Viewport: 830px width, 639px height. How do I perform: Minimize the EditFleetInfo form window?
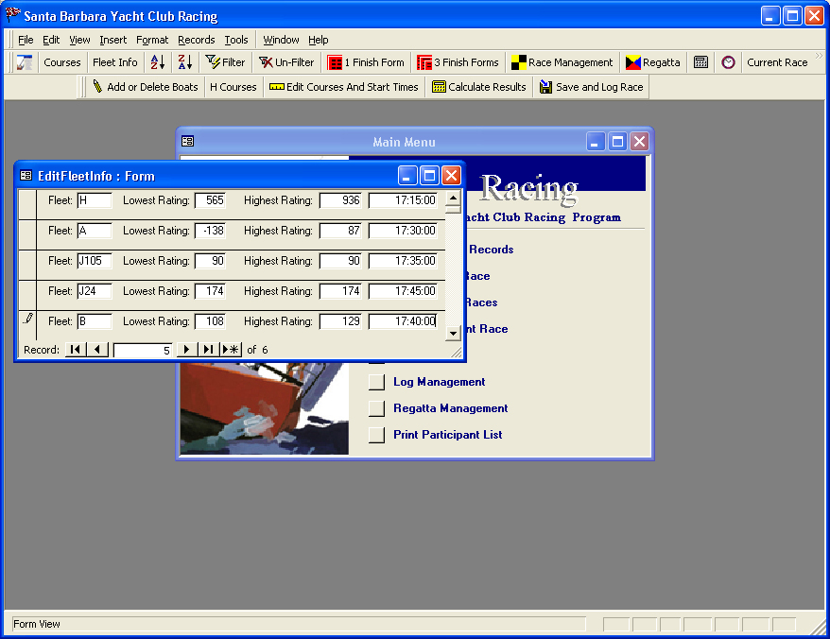(x=407, y=176)
